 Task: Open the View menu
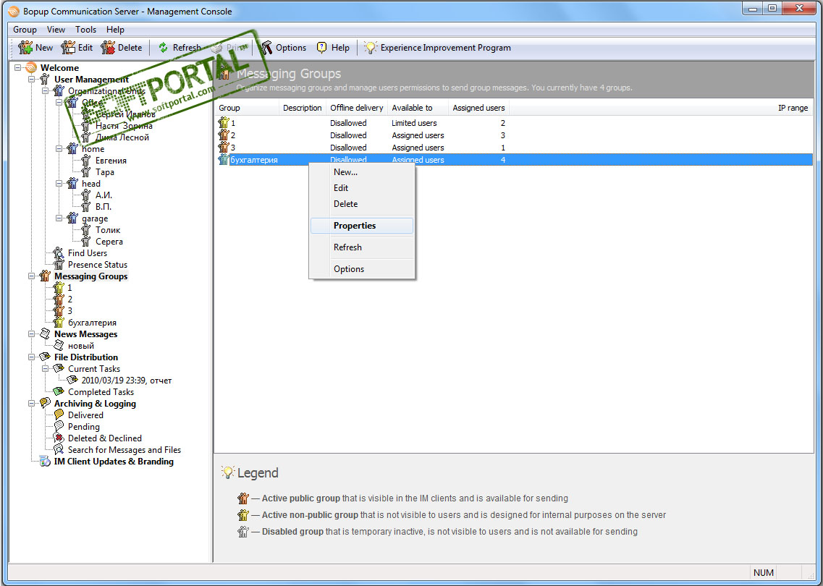coord(56,30)
